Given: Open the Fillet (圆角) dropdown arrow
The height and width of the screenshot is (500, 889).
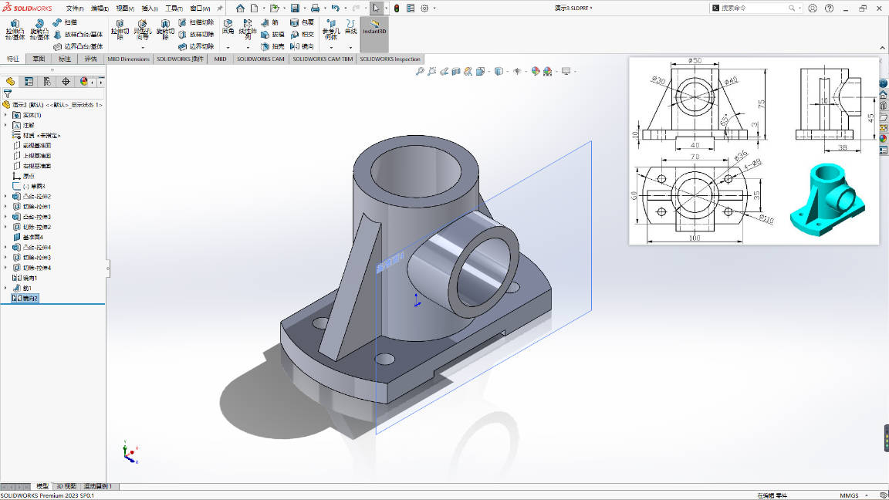Looking at the screenshot, I should click(x=228, y=48).
